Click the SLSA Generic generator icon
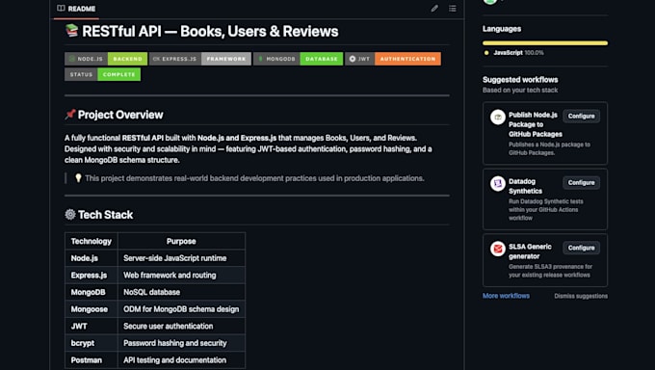 tap(498, 249)
